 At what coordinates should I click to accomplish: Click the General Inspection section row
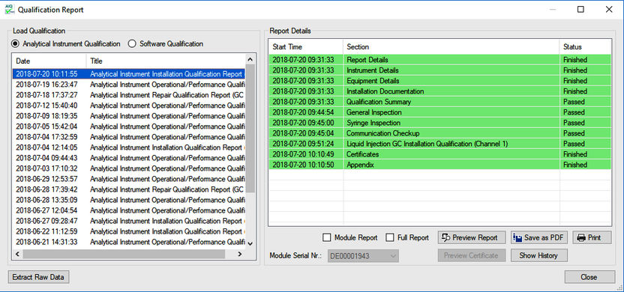tap(440, 112)
